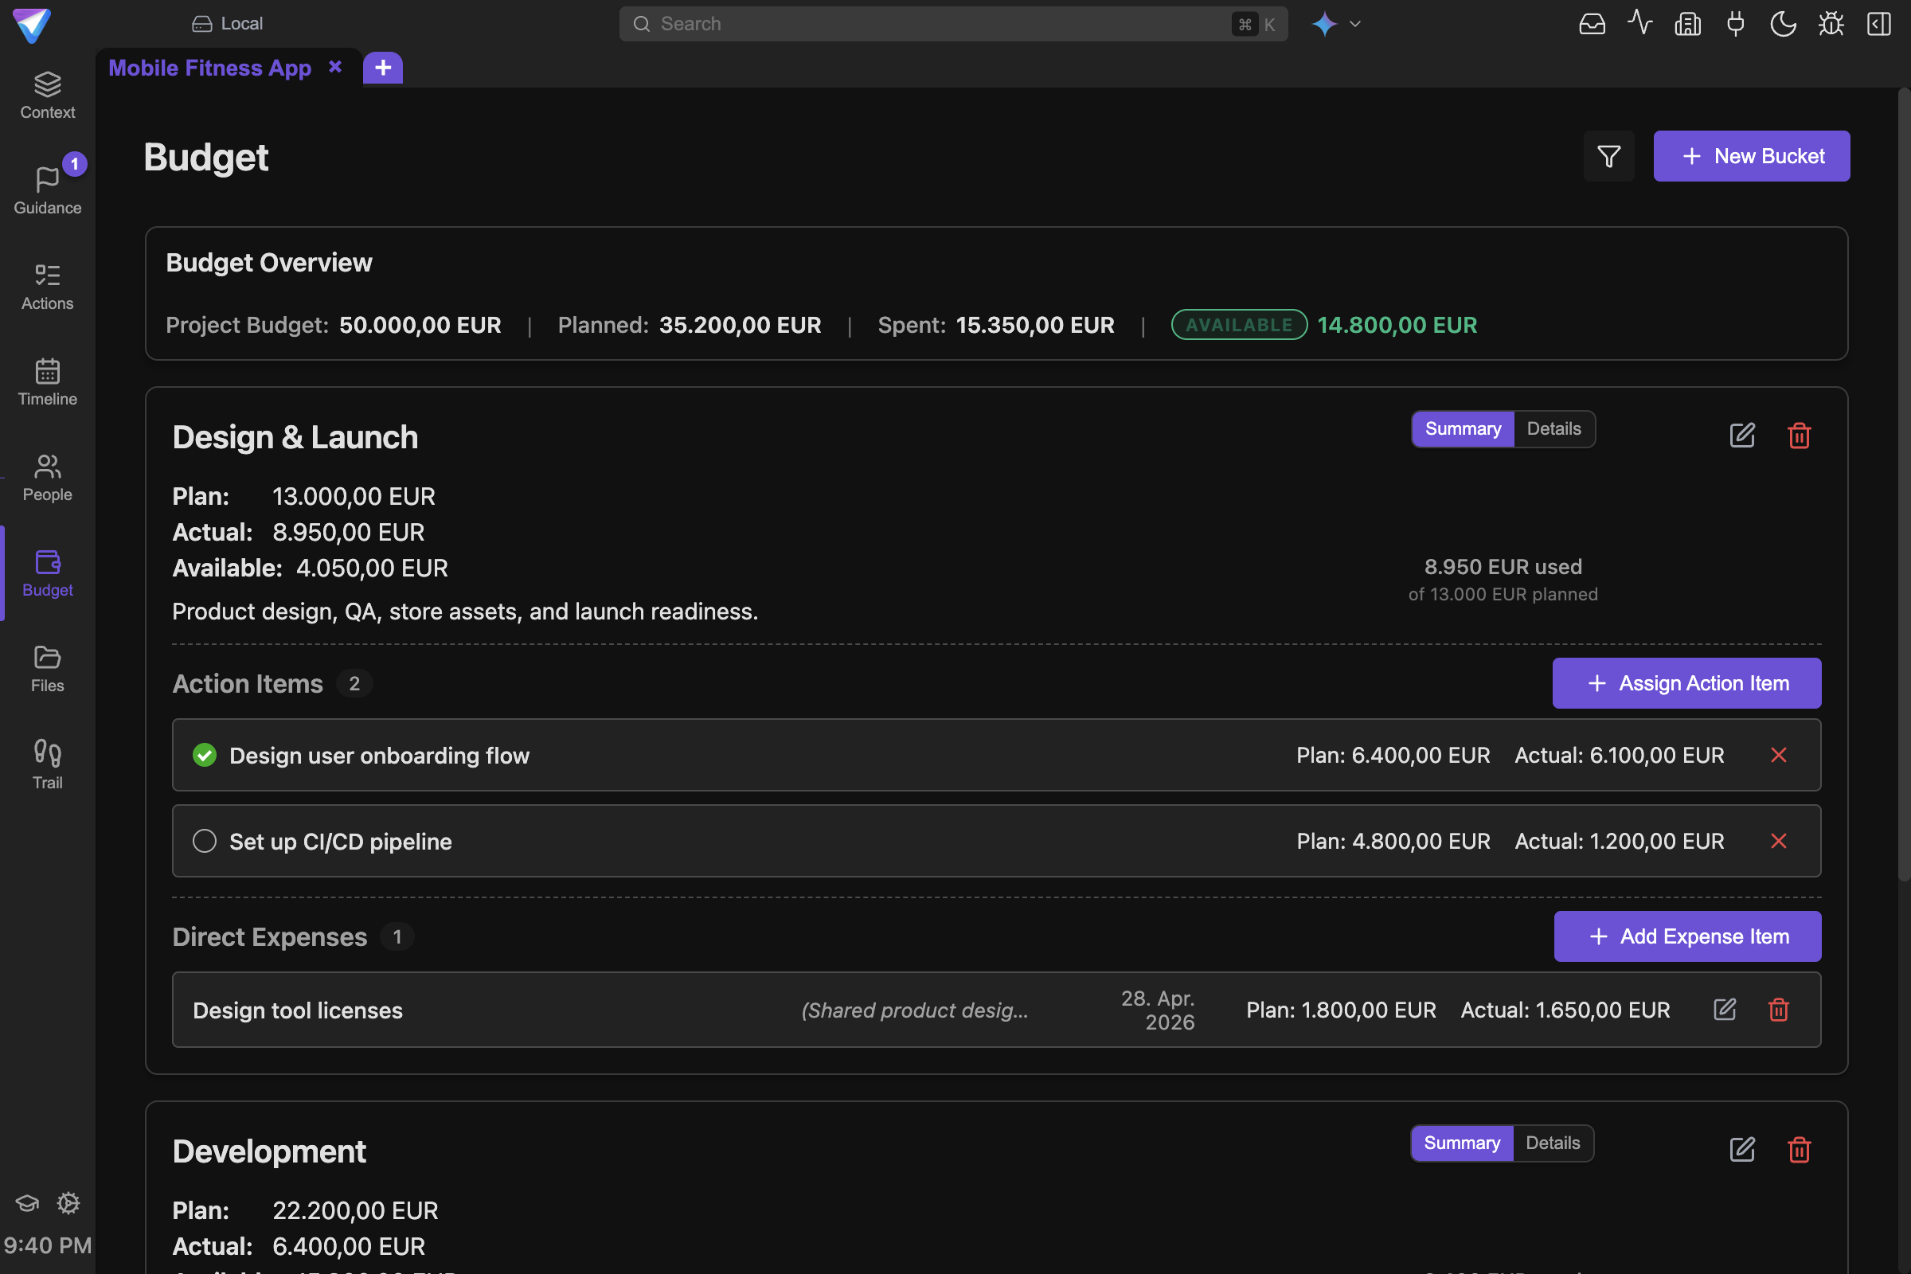The image size is (1911, 1274).
Task: Delete the Development bucket
Action: point(1799,1150)
